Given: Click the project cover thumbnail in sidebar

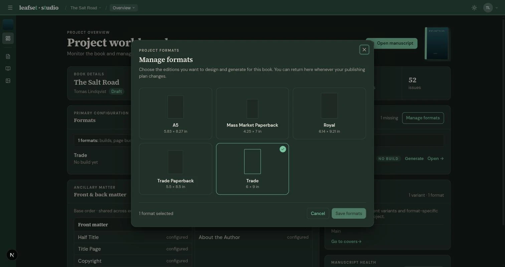Looking at the screenshot, I should coord(8,24).
